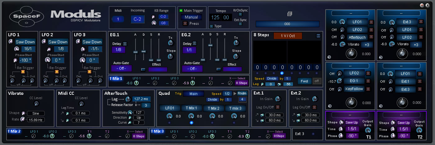Click the KeyFollow source button
This screenshot has height=145, width=435.
coord(355,89)
